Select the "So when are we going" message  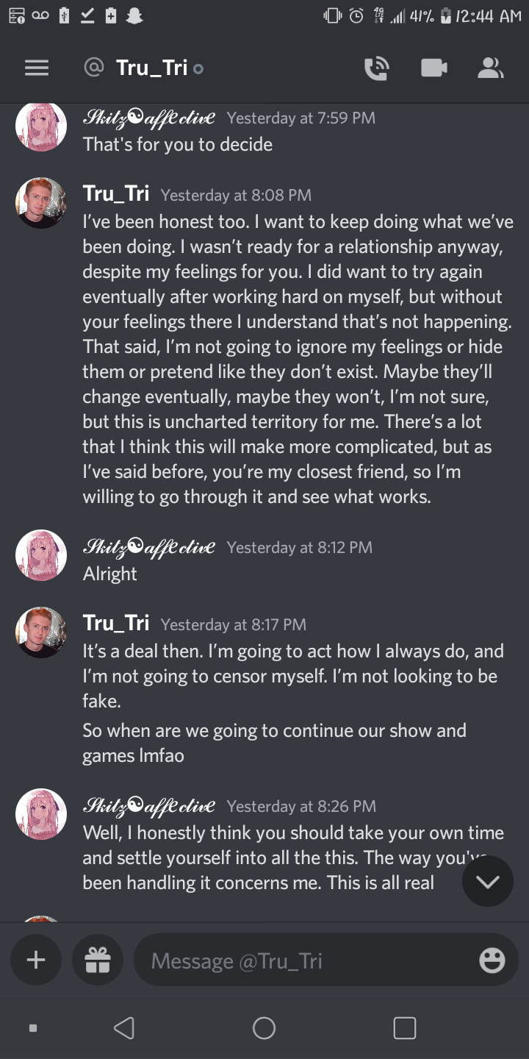click(274, 743)
